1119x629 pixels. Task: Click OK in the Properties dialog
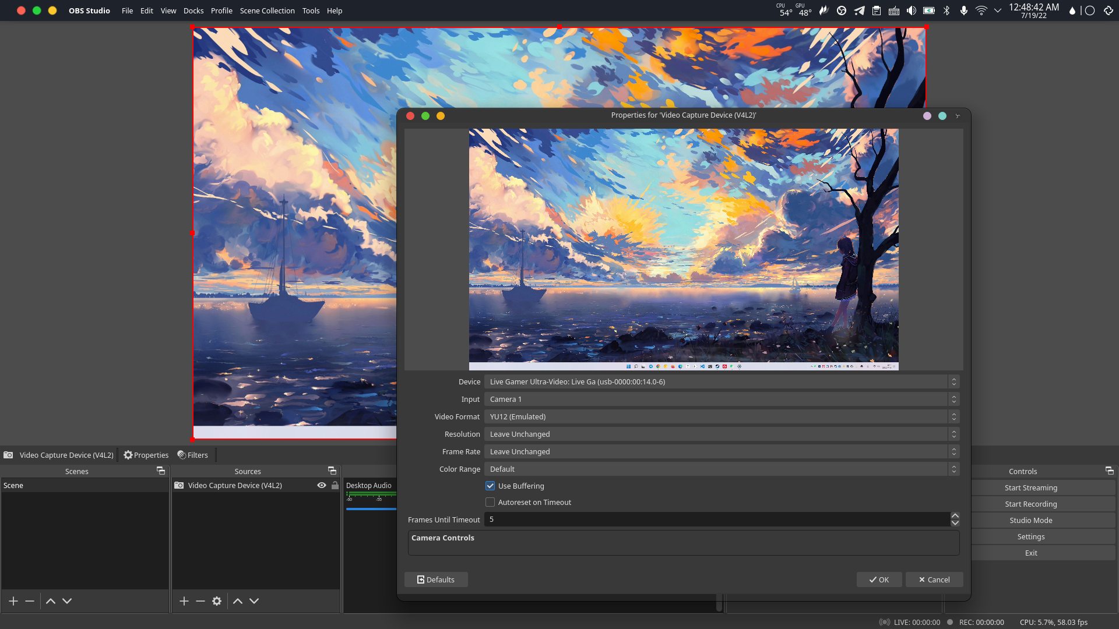pos(879,579)
